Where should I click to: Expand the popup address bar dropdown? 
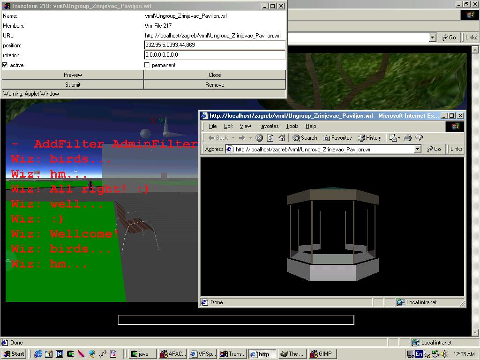(417, 149)
